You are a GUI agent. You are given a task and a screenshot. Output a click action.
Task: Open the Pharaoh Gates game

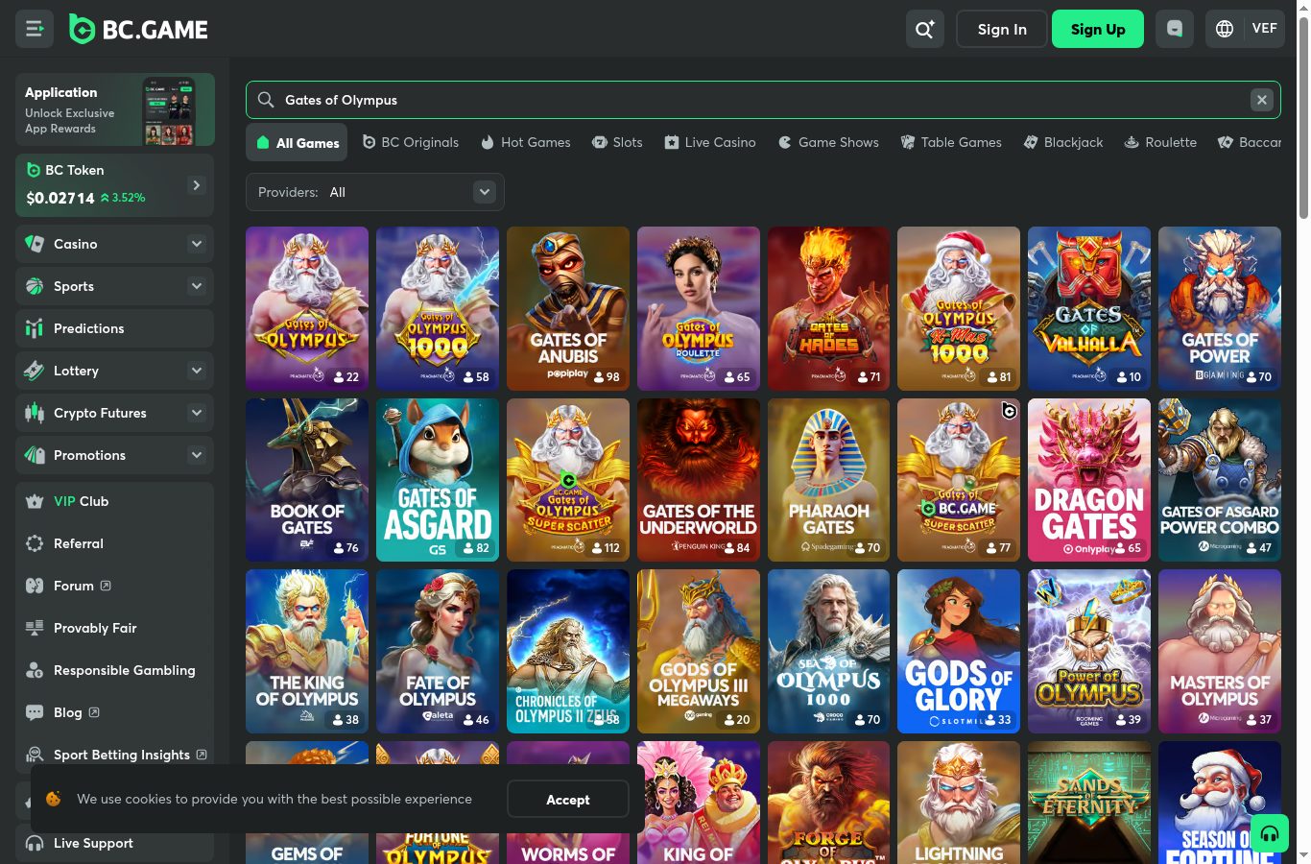point(828,480)
